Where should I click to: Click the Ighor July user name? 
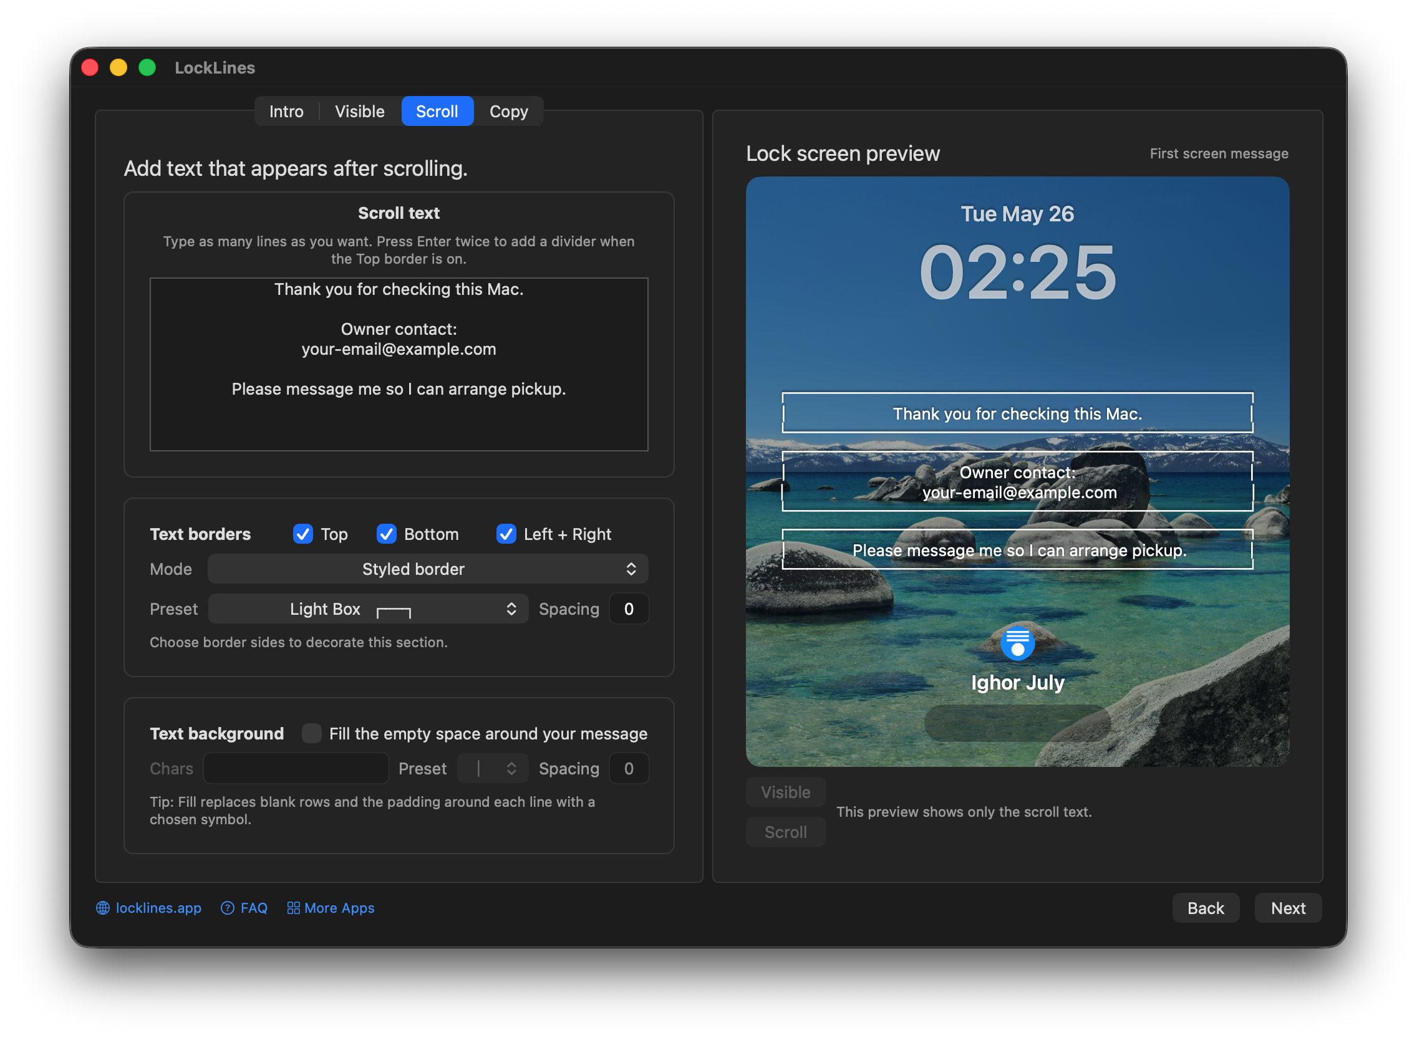pos(1017,682)
